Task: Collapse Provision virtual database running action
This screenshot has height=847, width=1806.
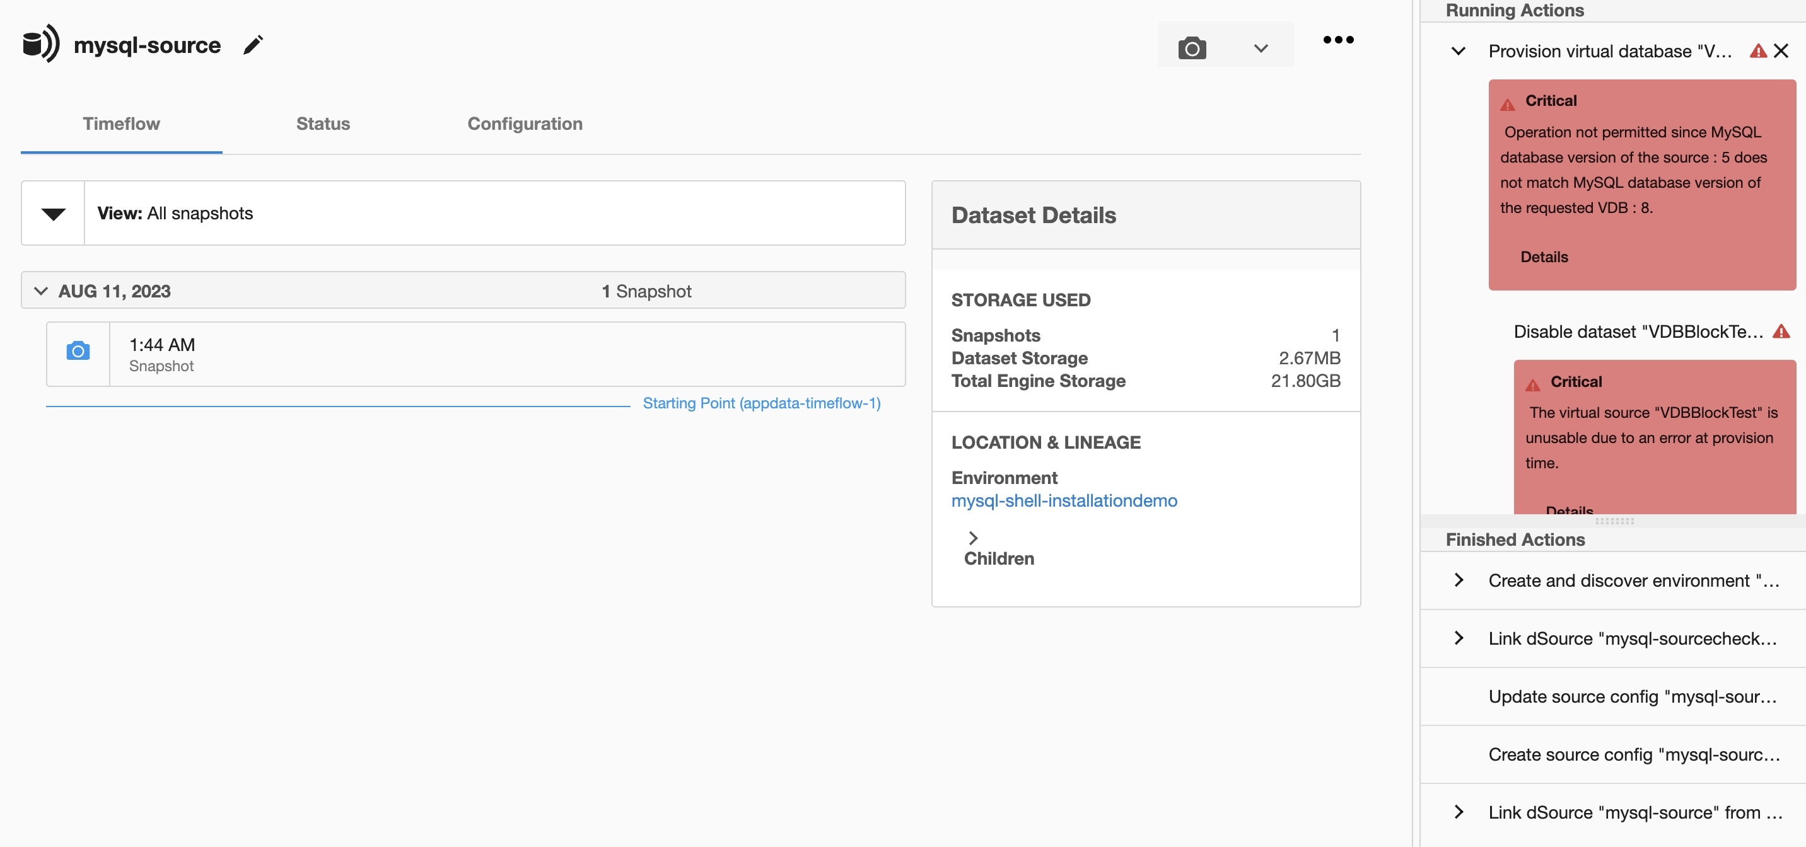Action: (1459, 50)
